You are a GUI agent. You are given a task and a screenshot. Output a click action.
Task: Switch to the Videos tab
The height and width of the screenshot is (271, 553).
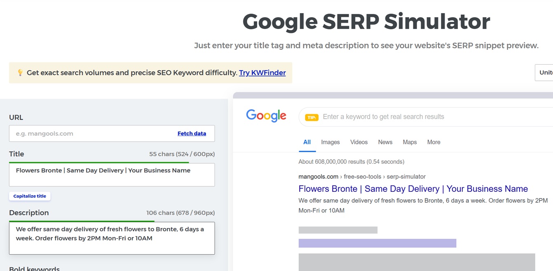point(359,142)
